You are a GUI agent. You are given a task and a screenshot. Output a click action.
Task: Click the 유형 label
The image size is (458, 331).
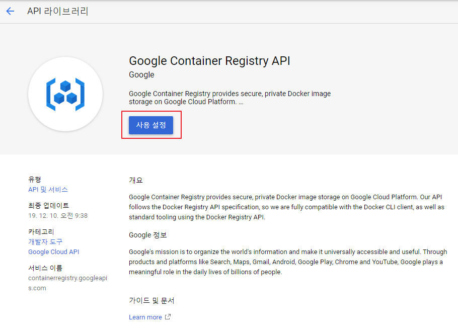34,179
